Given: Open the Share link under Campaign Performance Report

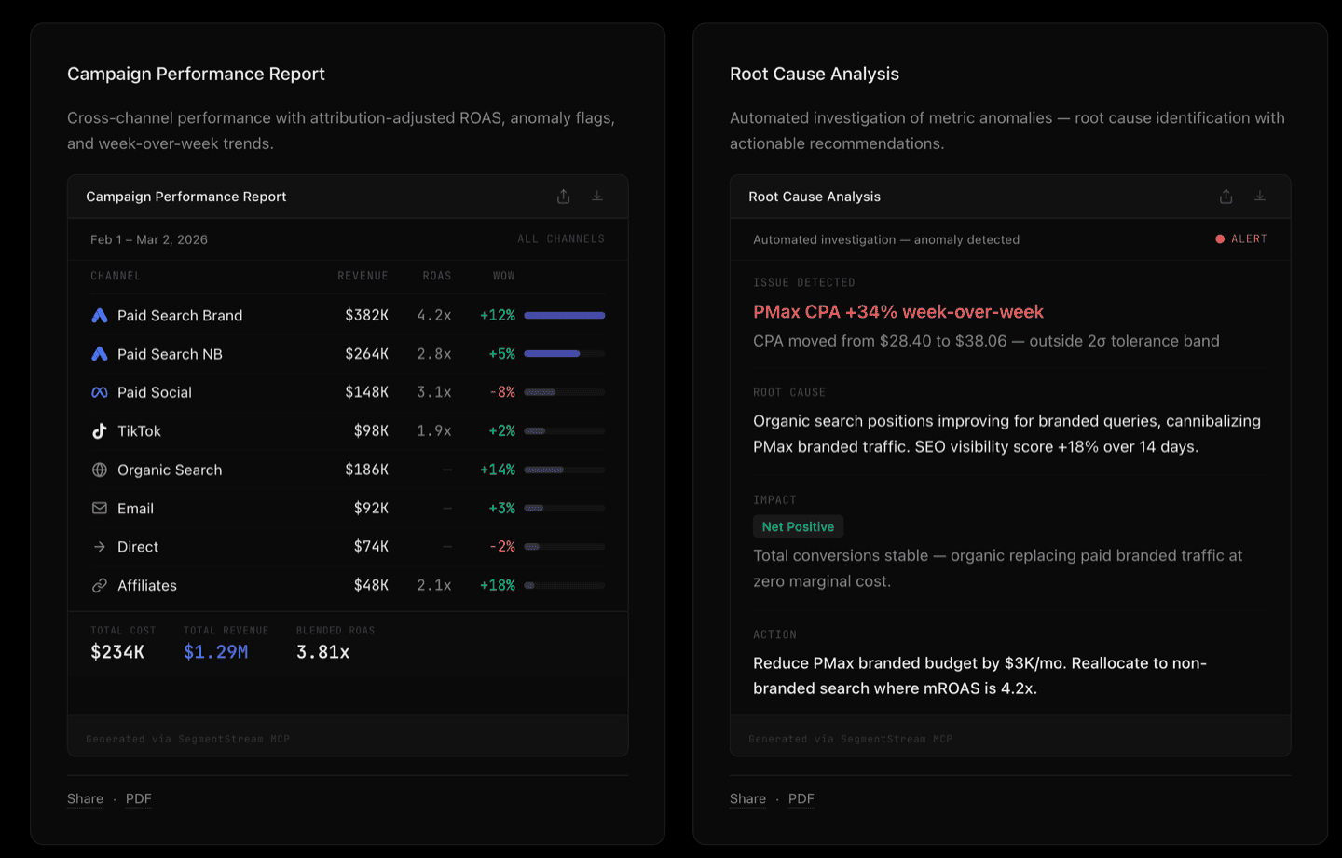Looking at the screenshot, I should point(85,798).
